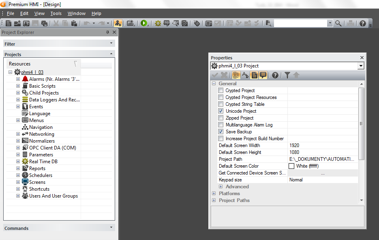
Task: Click the toolbar search input field
Action: coord(300,23)
